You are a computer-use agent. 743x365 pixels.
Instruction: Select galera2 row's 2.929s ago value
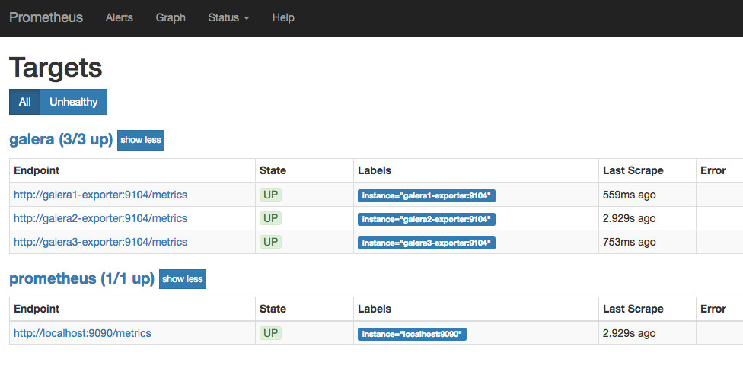click(x=630, y=218)
